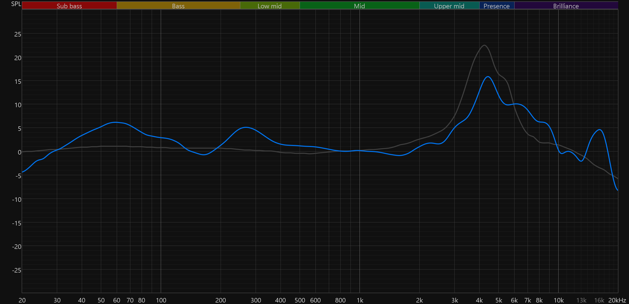Click the 20kHz axis label
This screenshot has height=304, width=629.
[617, 300]
